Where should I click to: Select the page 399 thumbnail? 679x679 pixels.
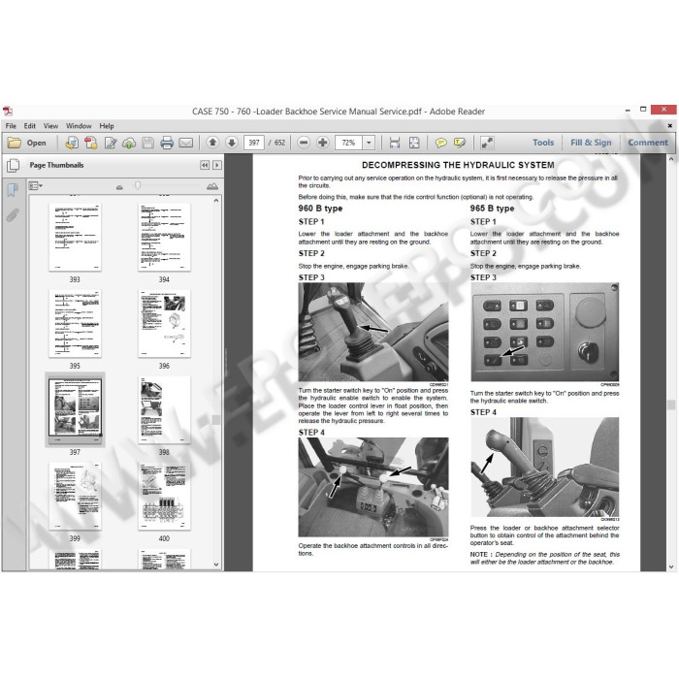pos(75,496)
